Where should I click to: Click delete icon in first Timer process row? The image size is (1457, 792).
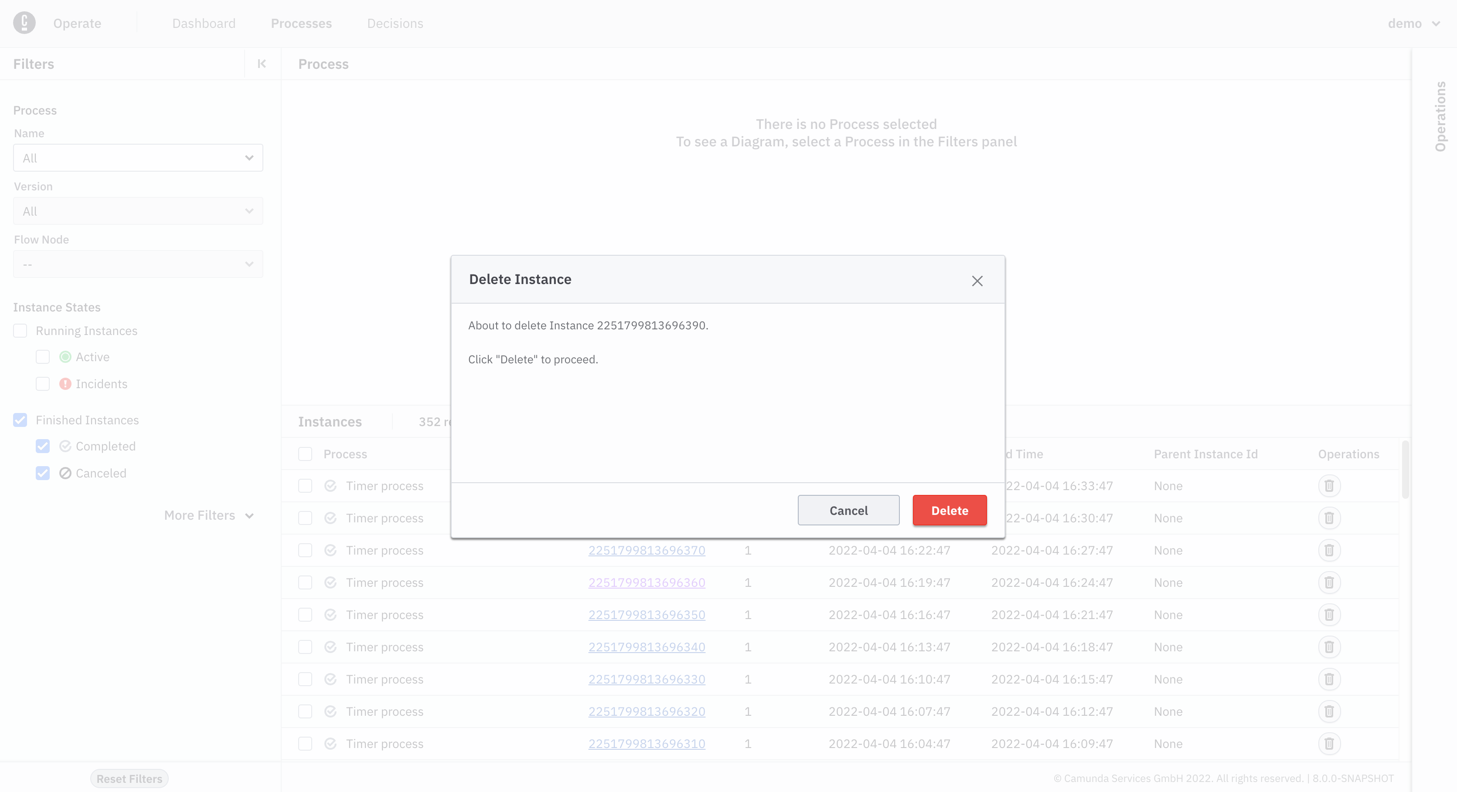tap(1328, 486)
